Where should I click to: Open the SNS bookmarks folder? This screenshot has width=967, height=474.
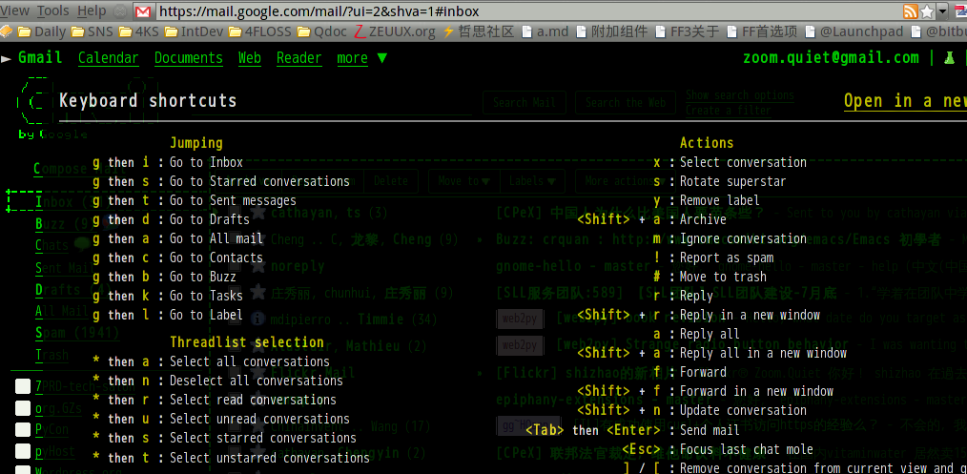[x=92, y=31]
